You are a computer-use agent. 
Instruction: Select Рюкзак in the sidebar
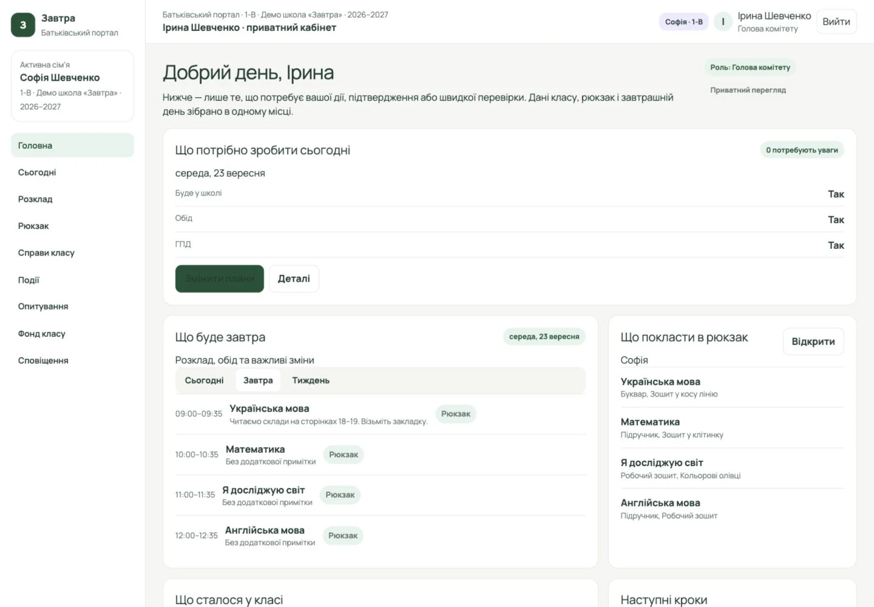click(x=72, y=226)
